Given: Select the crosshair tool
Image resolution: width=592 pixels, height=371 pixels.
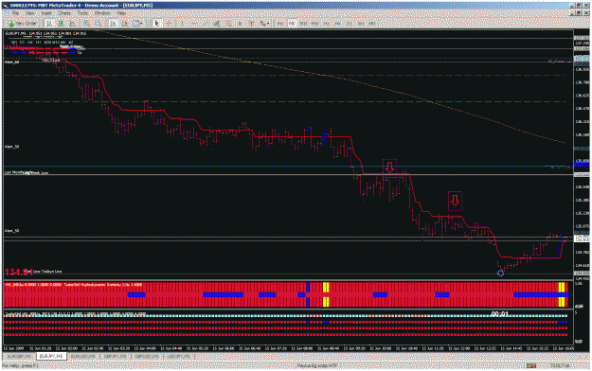Looking at the screenshot, I should [x=170, y=24].
